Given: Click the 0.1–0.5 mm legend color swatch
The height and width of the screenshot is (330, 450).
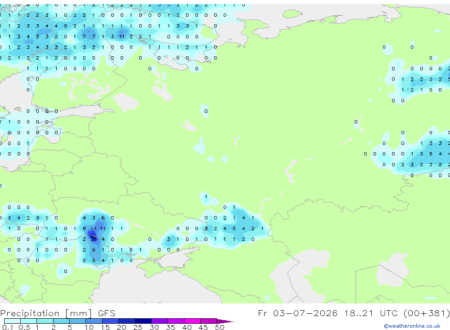Looking at the screenshot, I should [x=12, y=321].
